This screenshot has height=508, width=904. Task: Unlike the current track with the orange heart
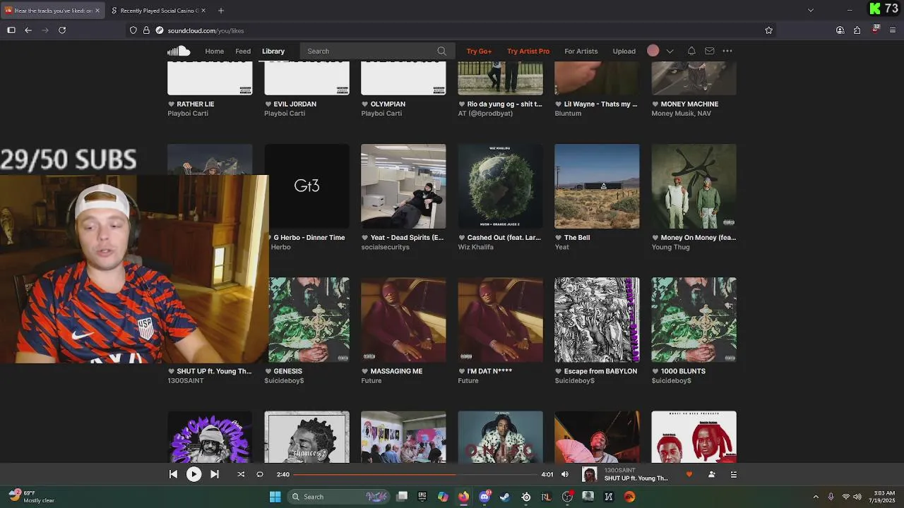point(689,475)
